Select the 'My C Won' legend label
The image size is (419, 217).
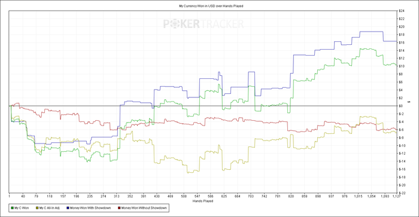coord(22,208)
